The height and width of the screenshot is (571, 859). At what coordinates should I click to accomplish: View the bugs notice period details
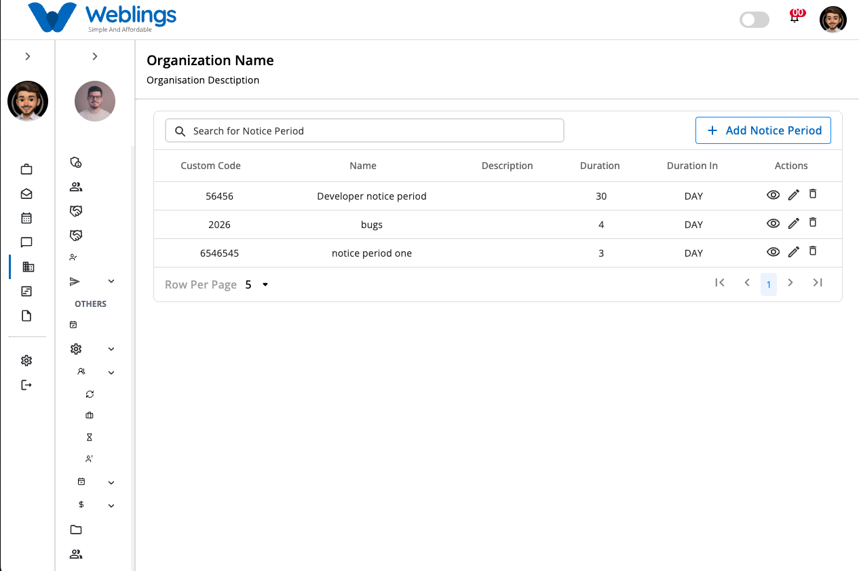(773, 223)
